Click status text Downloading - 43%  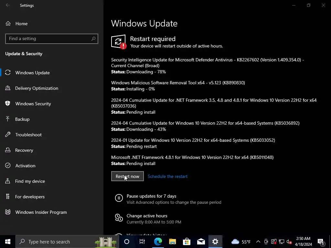click(146, 129)
